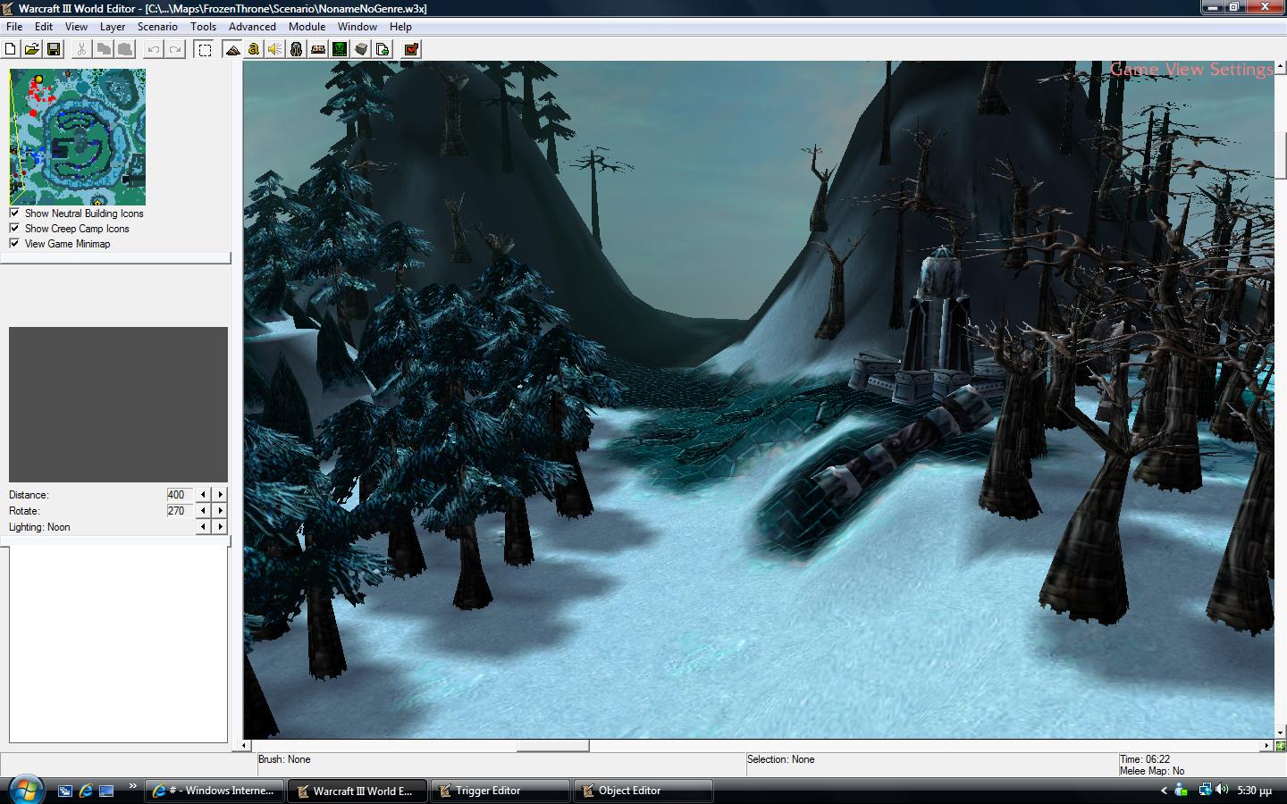This screenshot has height=804, width=1287.
Task: Switch to Warcraft III World Editor taskbar button
Action: 357,791
